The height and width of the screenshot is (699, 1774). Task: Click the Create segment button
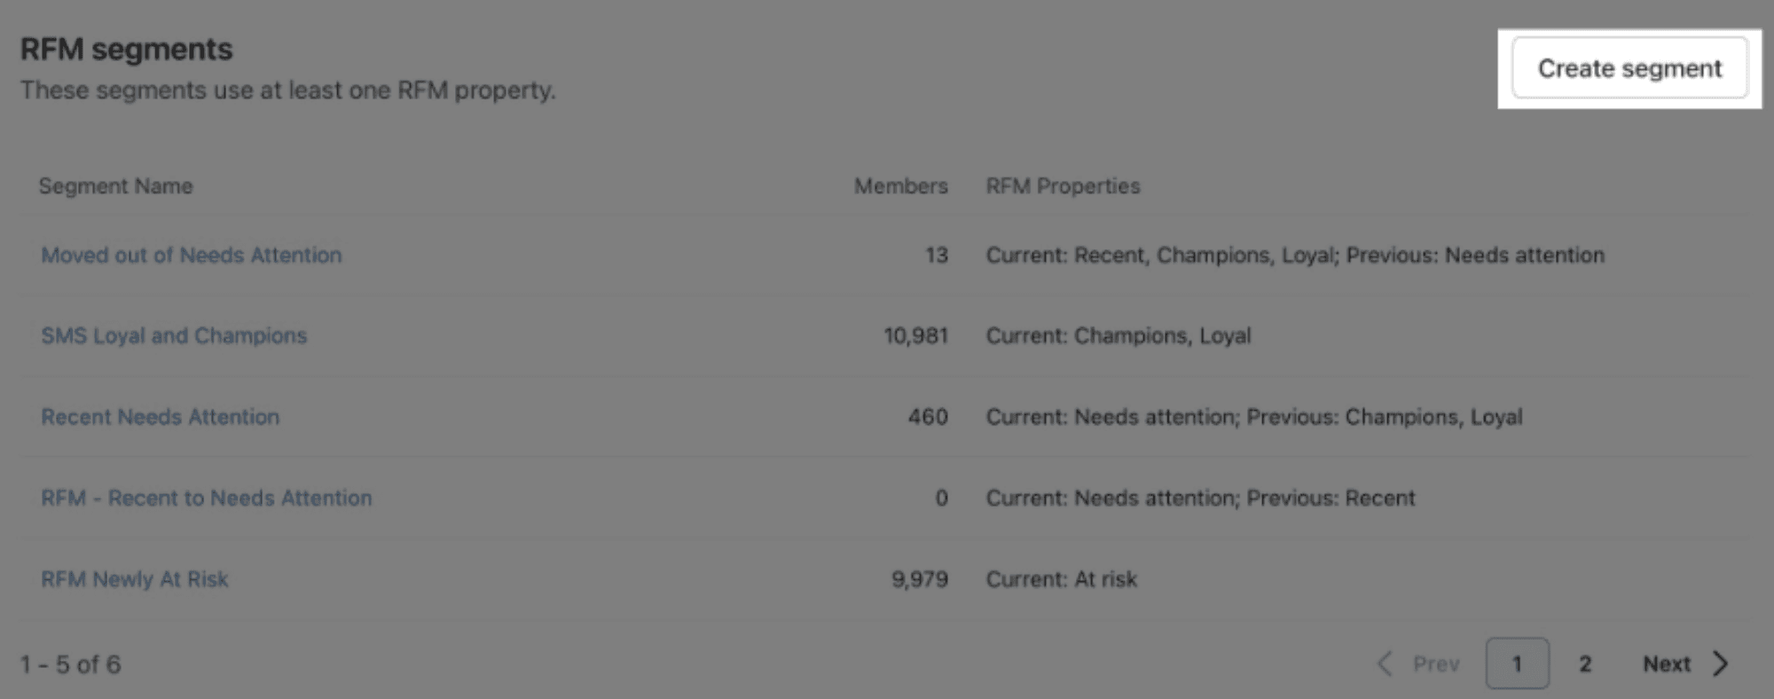pos(1629,68)
